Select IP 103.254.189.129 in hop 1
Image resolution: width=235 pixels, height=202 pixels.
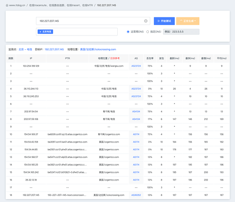tap(31, 66)
